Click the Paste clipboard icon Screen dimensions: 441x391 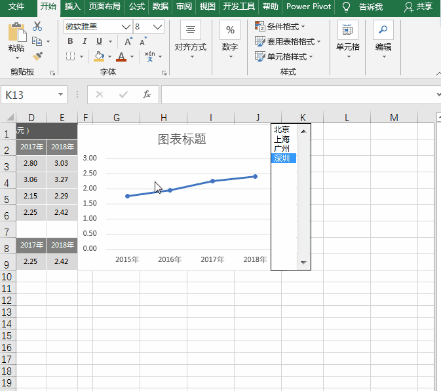[17, 31]
